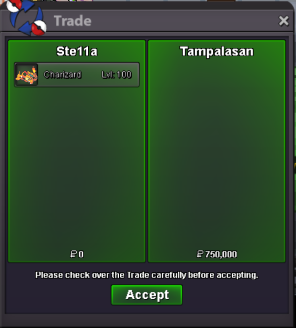Click the Trade window title text
The width and height of the screenshot is (296, 328).
click(73, 21)
